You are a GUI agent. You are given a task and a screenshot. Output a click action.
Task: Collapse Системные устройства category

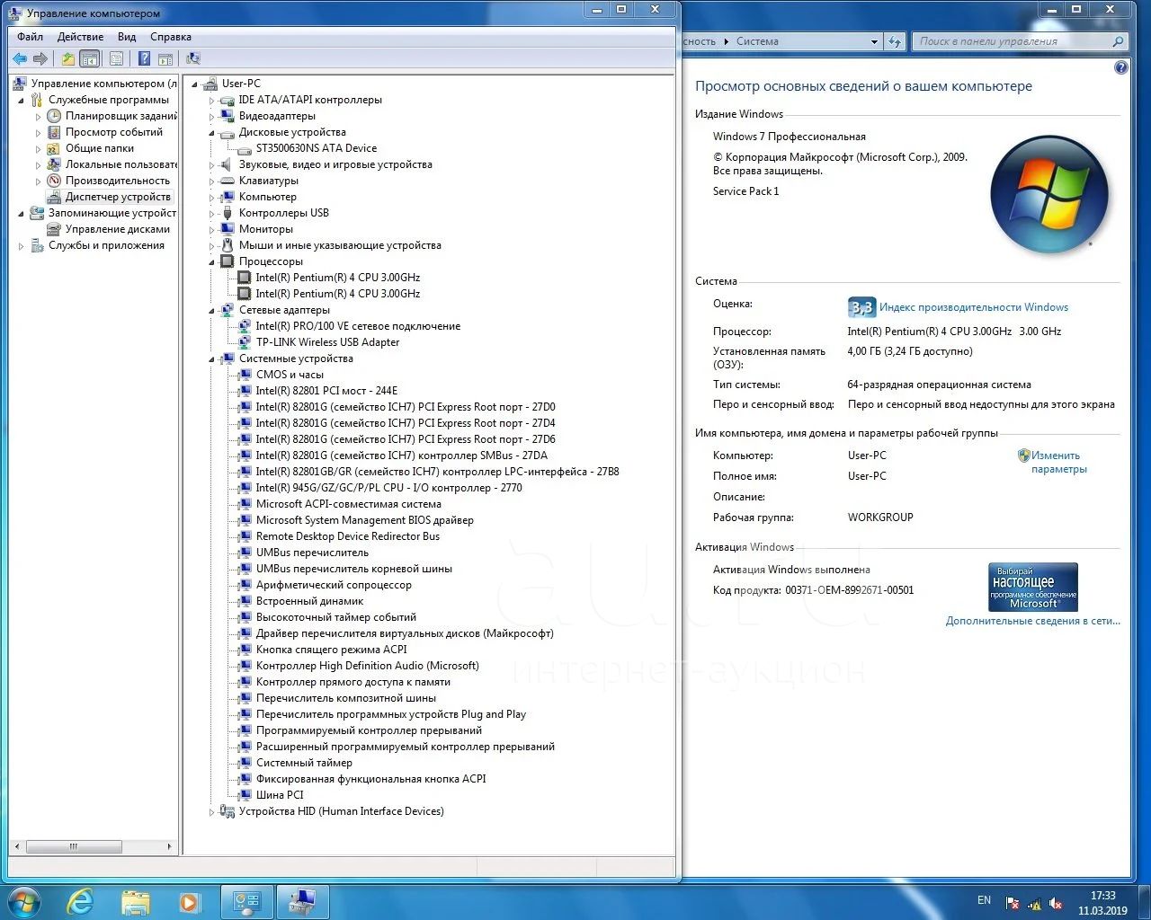coord(211,359)
